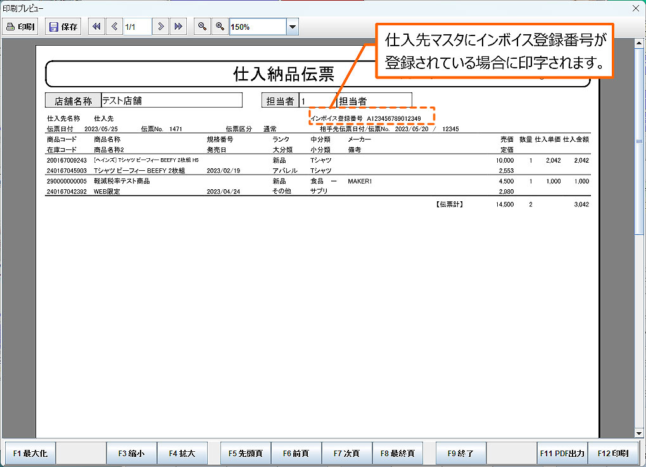646x467 pixels.
Task: Click the zoom in magnifier icon
Action: [x=220, y=27]
